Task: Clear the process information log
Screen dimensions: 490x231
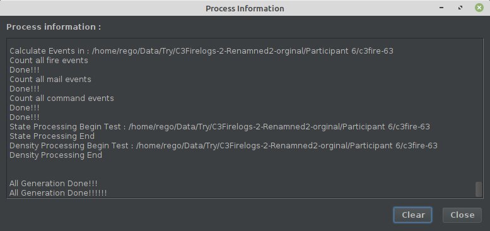Action: 412,215
